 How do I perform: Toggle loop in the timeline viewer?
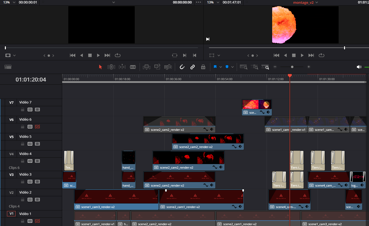click(321, 55)
